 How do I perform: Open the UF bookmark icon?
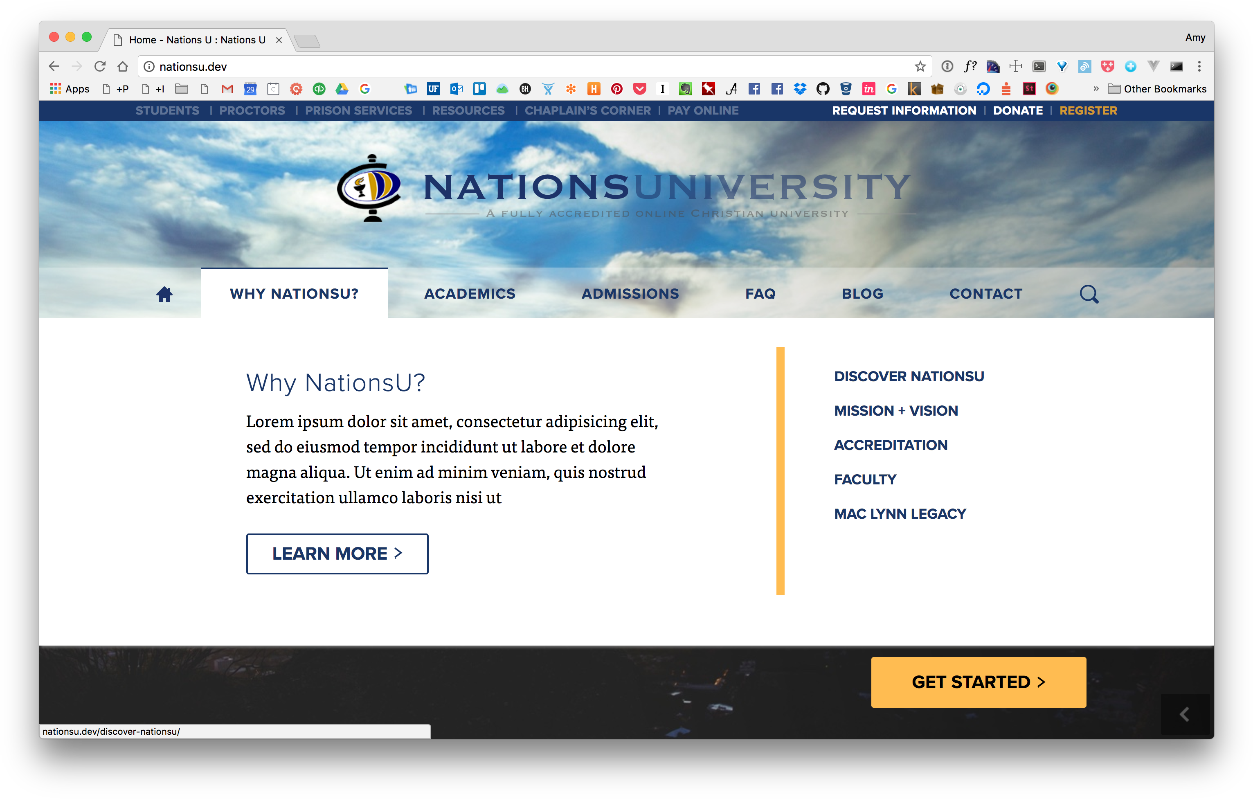tap(434, 89)
